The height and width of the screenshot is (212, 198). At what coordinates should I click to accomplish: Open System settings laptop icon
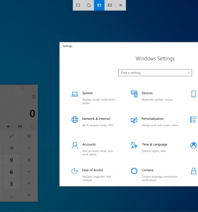pos(75,94)
